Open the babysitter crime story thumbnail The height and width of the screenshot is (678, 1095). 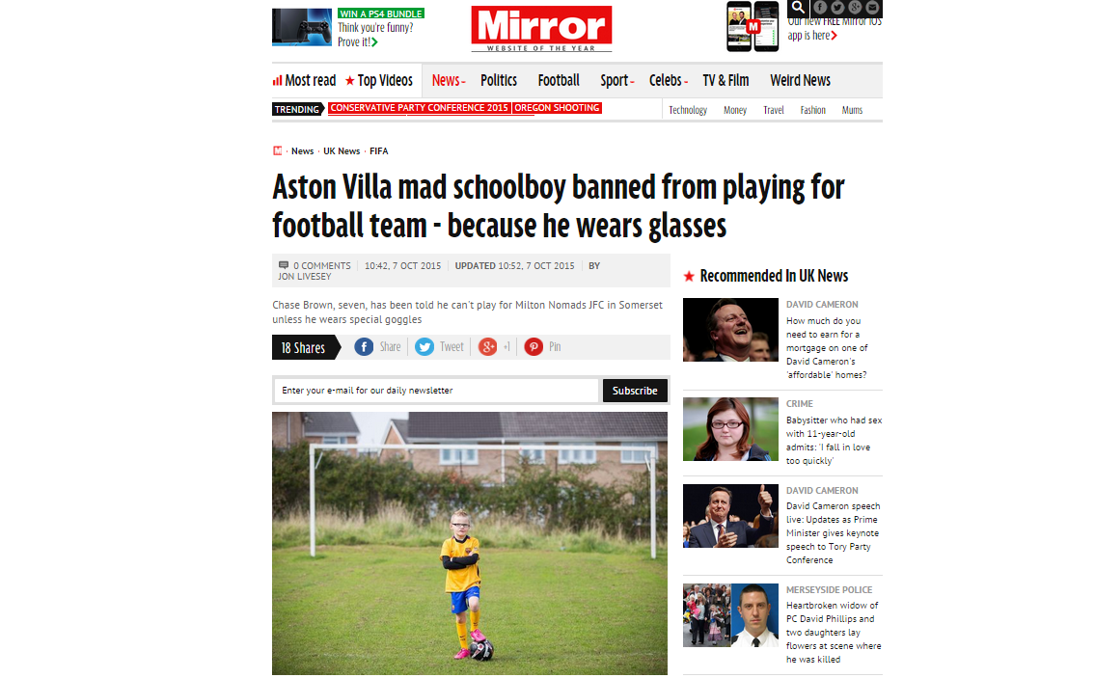point(730,429)
